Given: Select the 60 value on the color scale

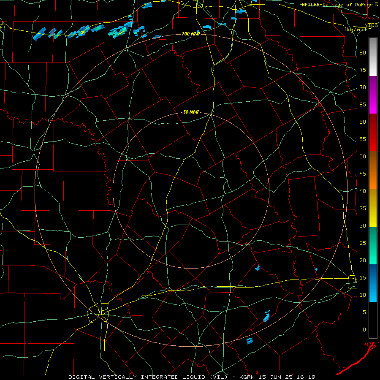Looking at the screenshot, I should coord(363,122).
